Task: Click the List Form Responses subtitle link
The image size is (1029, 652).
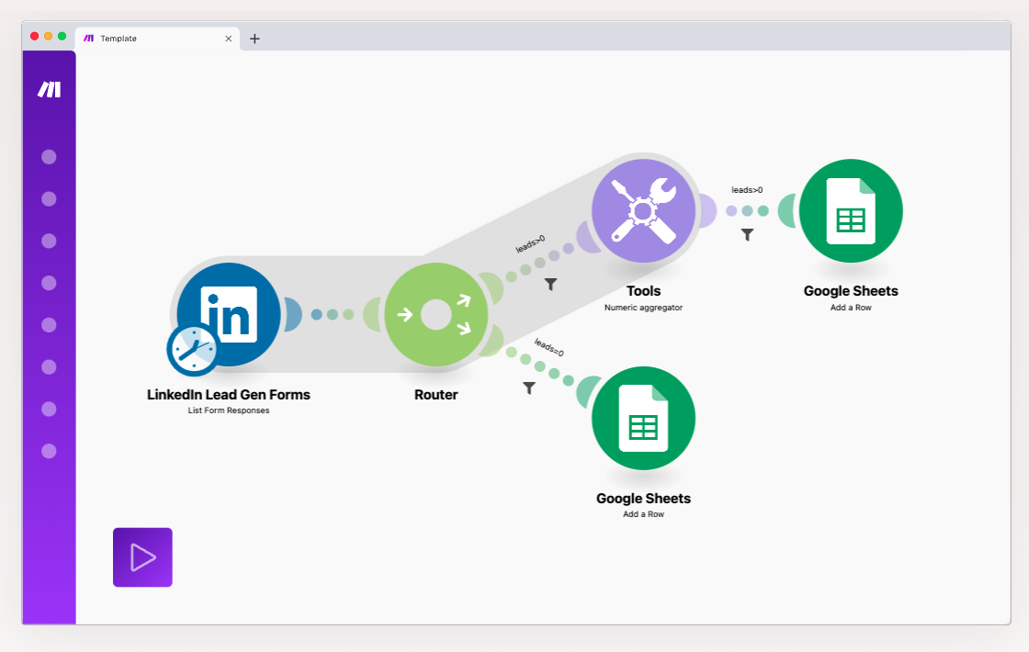Action: (228, 410)
